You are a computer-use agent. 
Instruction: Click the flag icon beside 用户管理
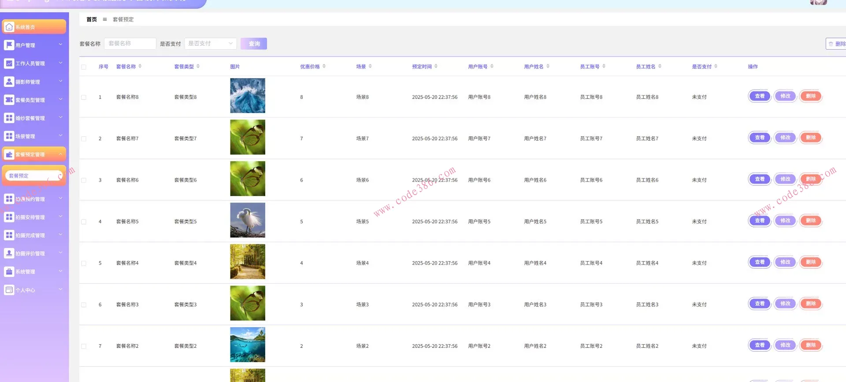[9, 45]
